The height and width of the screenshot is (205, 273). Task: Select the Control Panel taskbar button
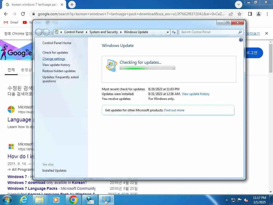tap(106, 200)
